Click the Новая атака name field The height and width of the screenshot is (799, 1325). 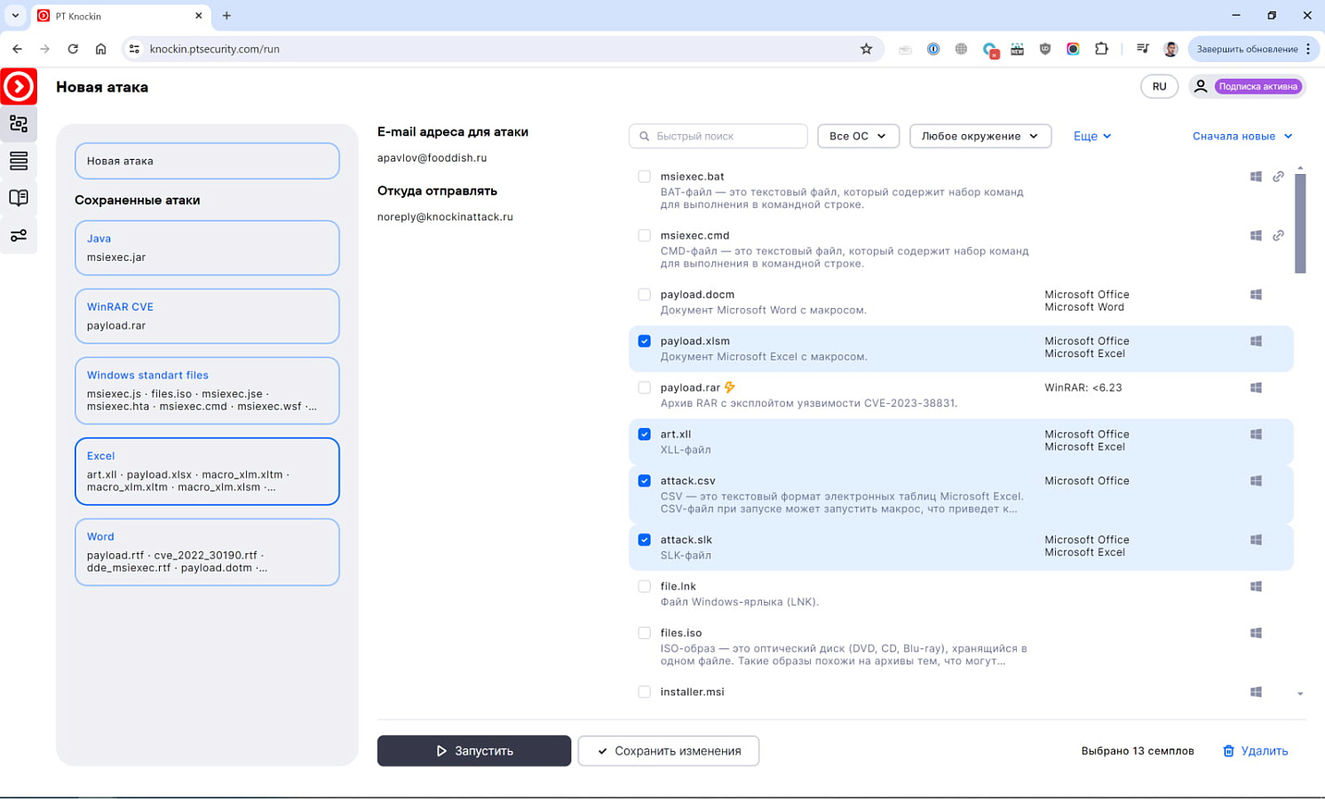(x=207, y=161)
